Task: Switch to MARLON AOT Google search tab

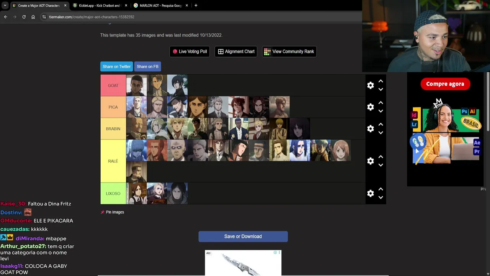Action: point(160,5)
